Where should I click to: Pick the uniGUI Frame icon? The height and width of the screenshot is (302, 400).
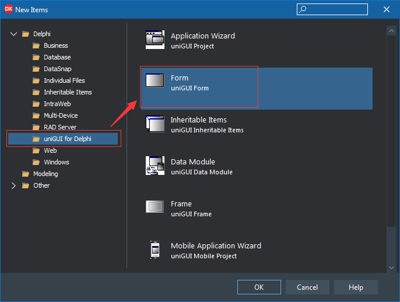click(x=155, y=206)
